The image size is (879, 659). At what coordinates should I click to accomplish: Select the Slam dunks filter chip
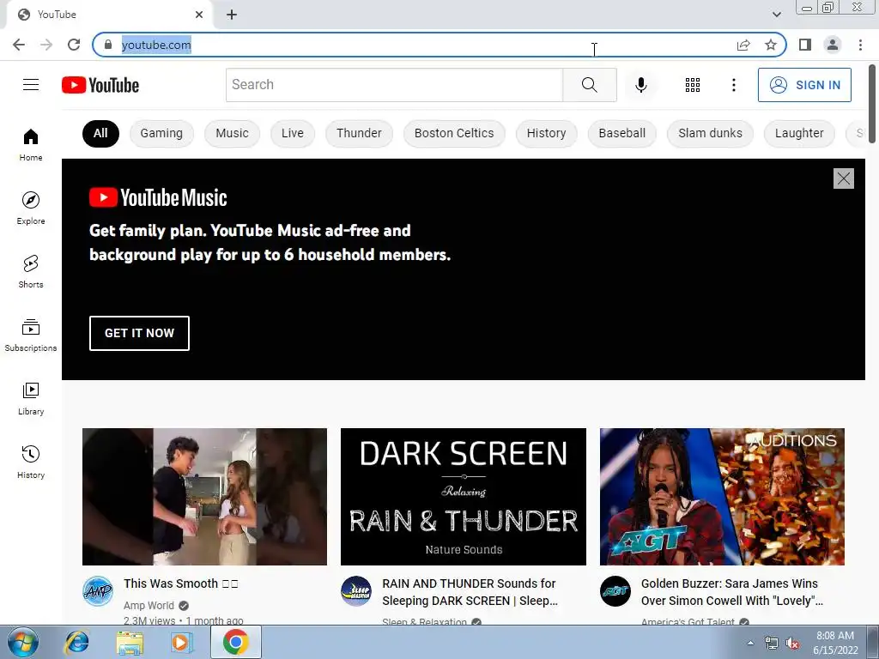click(710, 133)
